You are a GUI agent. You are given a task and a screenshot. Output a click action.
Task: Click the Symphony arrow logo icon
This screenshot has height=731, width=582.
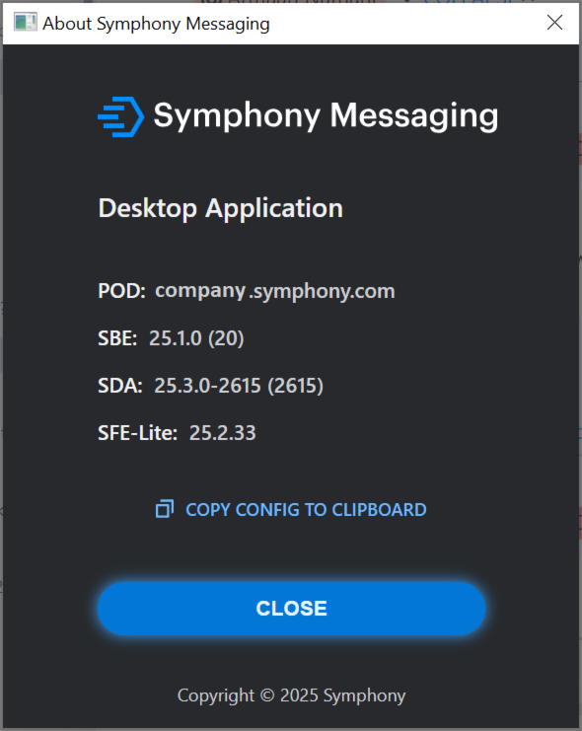coord(120,116)
